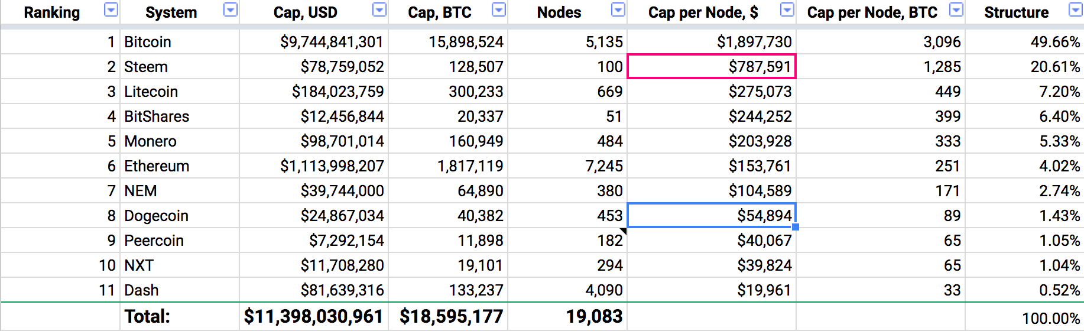Select the NEM system cell
The height and width of the screenshot is (331, 1084).
tap(180, 191)
